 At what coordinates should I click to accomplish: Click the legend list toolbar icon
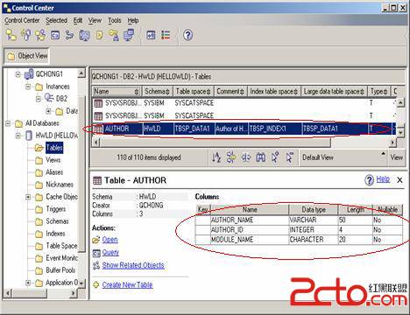(x=166, y=35)
